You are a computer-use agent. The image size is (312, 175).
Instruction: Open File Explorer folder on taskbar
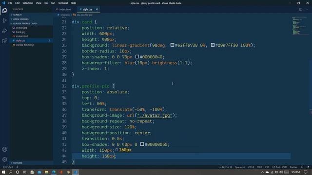[46, 172]
